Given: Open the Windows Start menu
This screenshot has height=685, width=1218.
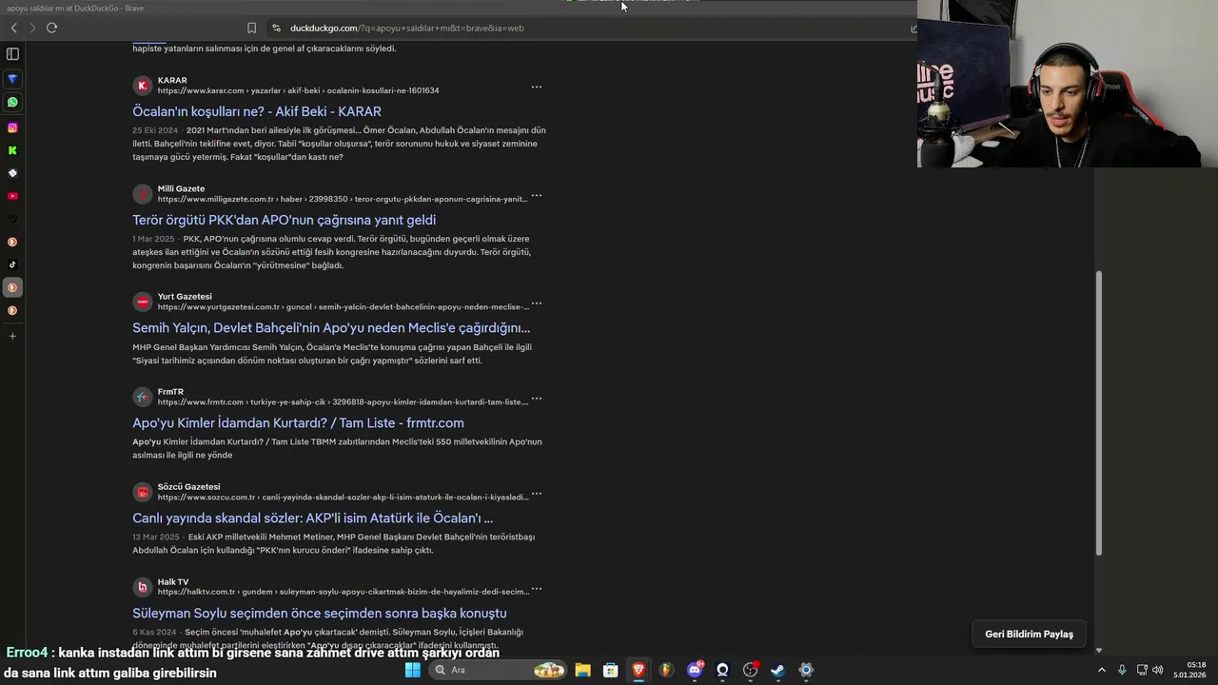Looking at the screenshot, I should click(x=412, y=670).
